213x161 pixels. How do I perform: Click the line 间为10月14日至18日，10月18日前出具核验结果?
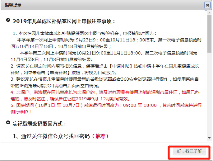point(61,46)
